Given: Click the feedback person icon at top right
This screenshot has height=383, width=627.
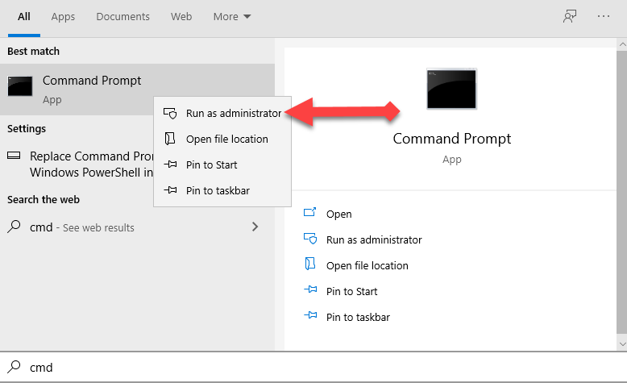Looking at the screenshot, I should pos(570,16).
